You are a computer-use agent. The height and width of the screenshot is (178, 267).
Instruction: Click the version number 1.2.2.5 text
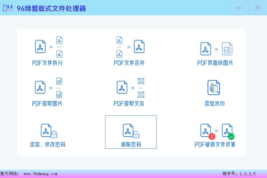click(x=247, y=174)
